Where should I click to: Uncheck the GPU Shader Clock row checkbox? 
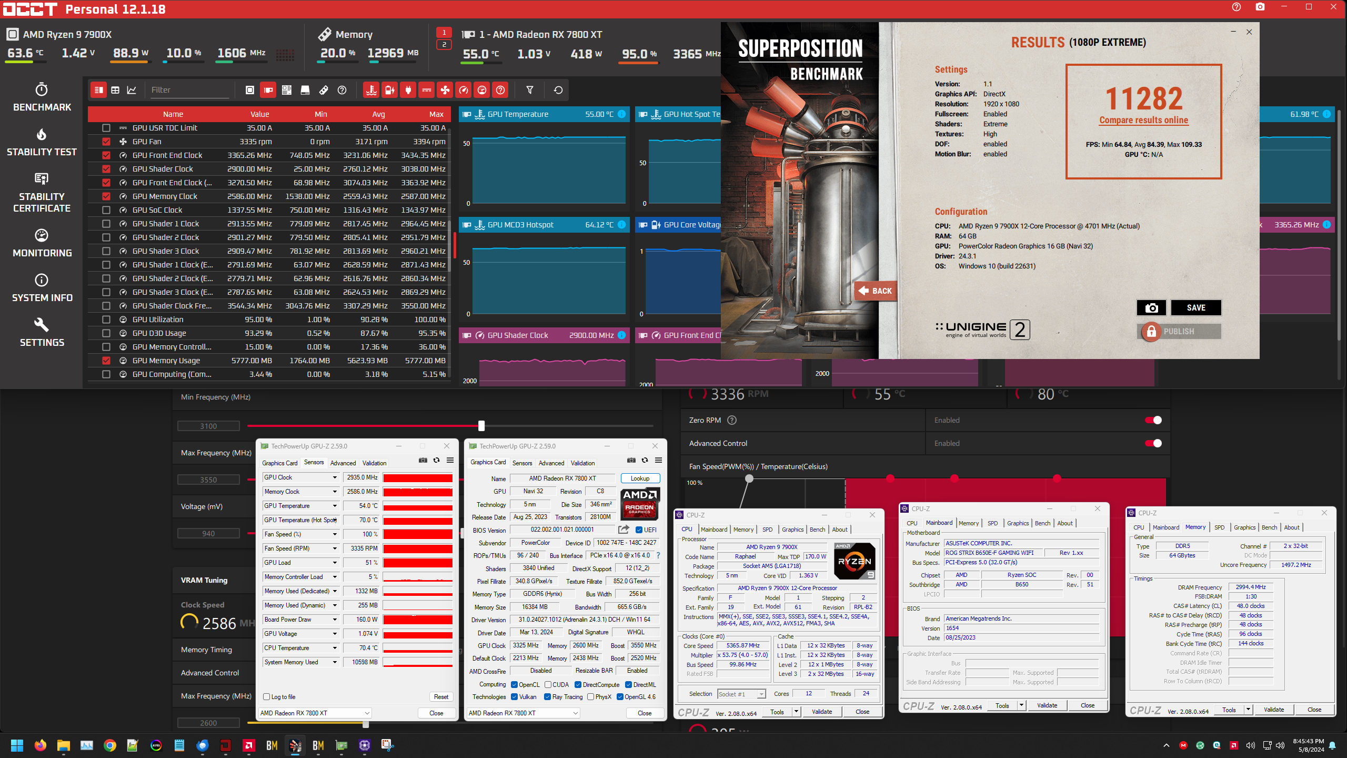tap(106, 169)
